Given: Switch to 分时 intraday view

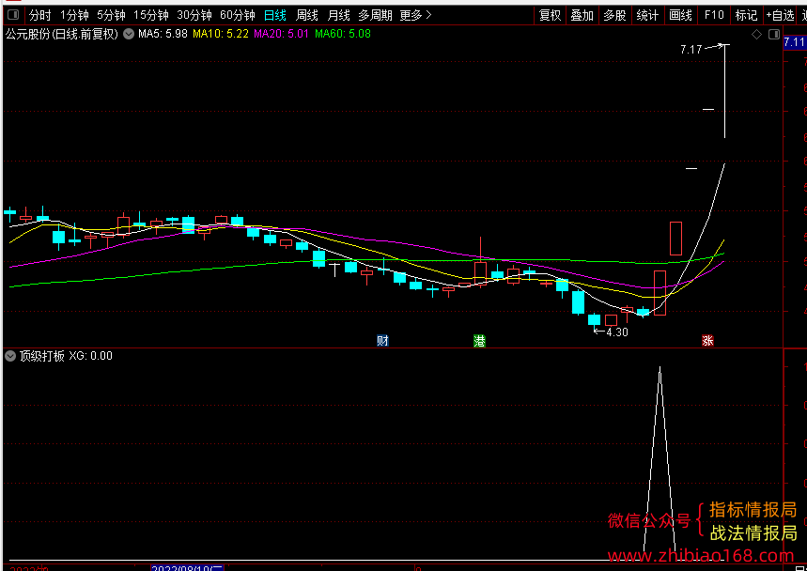Looking at the screenshot, I should [39, 15].
